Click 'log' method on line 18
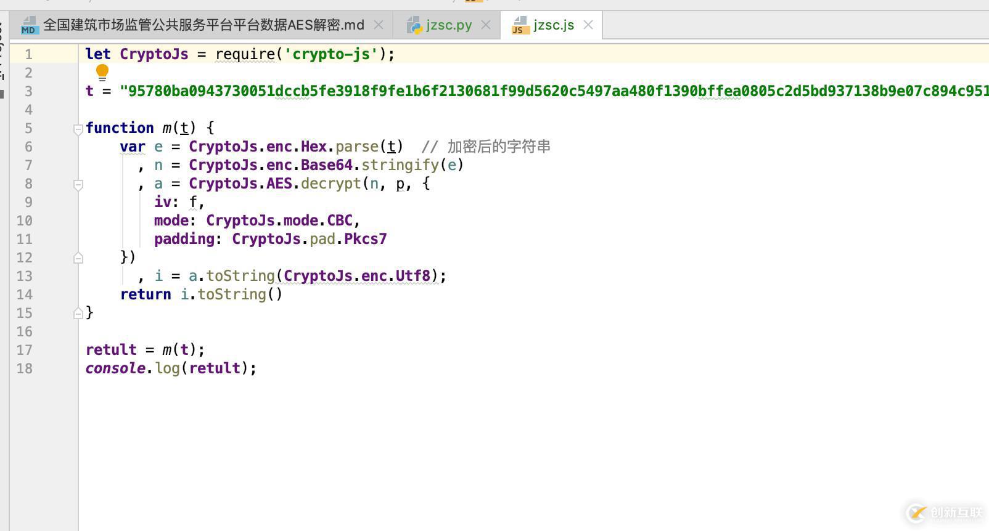Image resolution: width=989 pixels, height=531 pixels. (167, 369)
